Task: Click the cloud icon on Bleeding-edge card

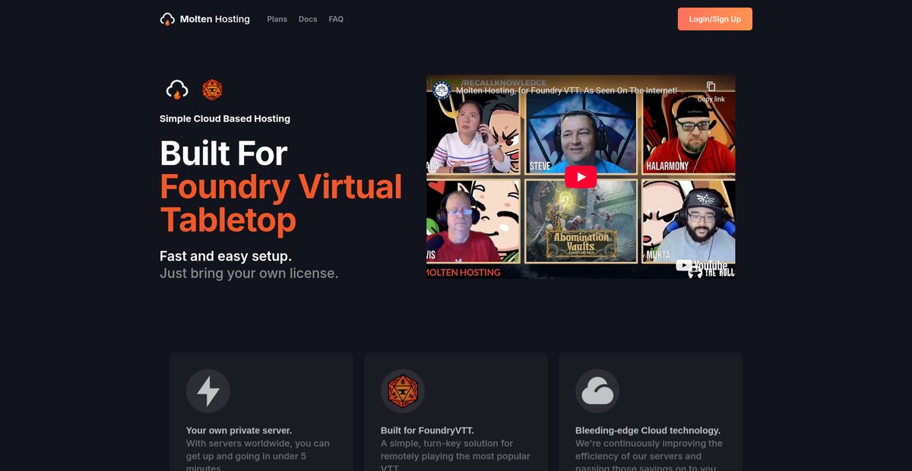Action: click(x=597, y=391)
